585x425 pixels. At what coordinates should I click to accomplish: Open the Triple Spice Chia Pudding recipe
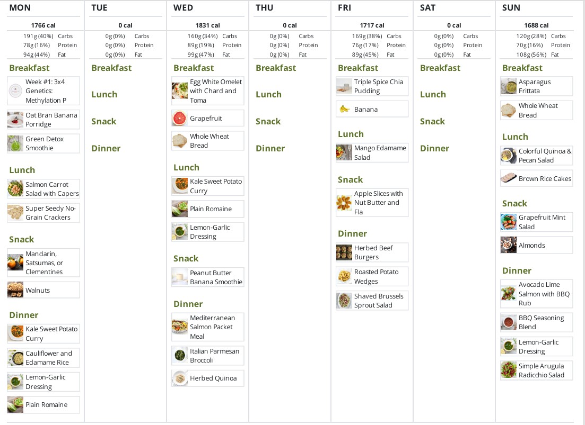(378, 86)
